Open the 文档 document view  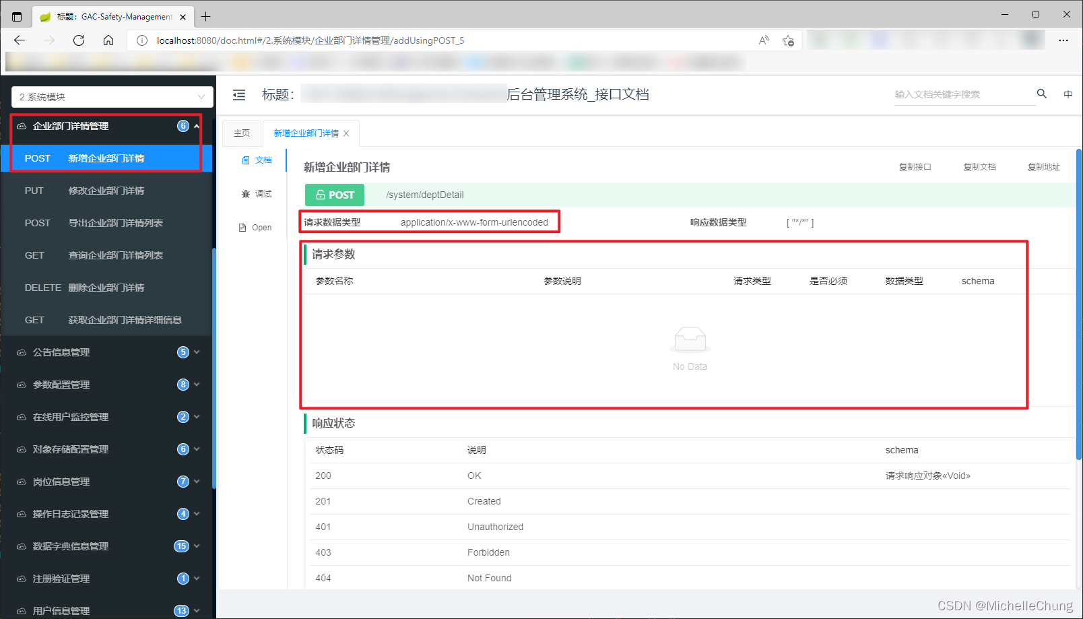pyautogui.click(x=257, y=160)
